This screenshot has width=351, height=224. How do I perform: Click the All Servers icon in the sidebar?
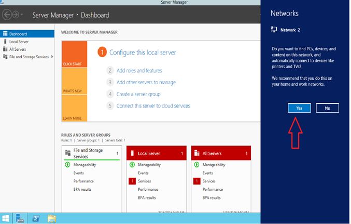pos(5,49)
